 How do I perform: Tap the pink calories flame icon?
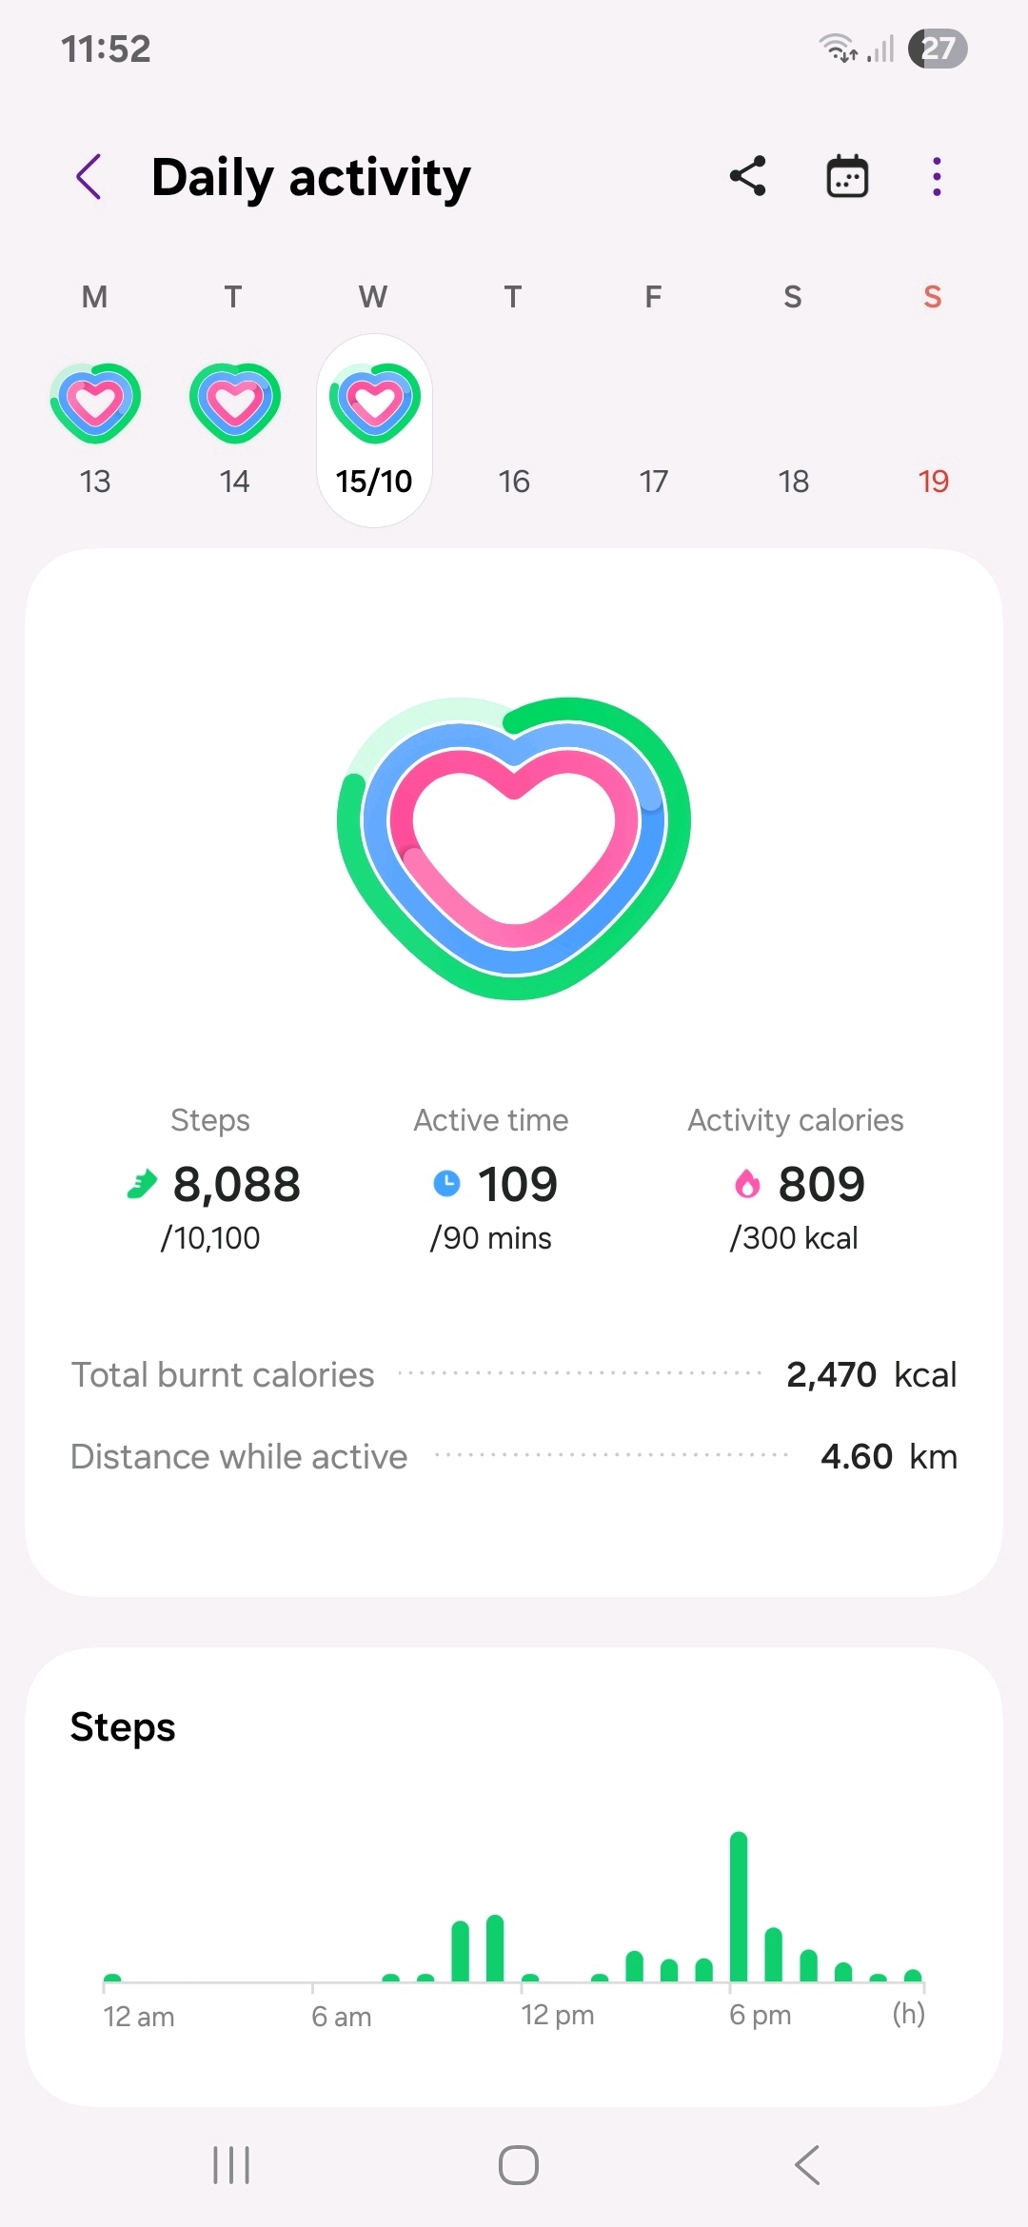coord(747,1184)
